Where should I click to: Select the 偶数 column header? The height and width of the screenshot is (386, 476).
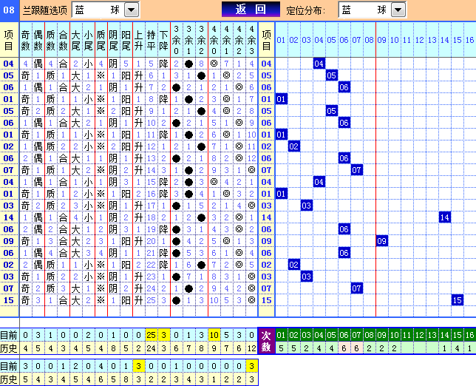coord(38,40)
